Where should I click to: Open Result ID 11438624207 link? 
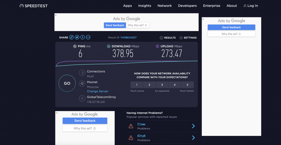pyautogui.click(x=128, y=38)
